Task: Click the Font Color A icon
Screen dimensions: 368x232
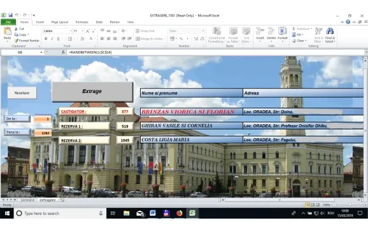Action: [91, 39]
